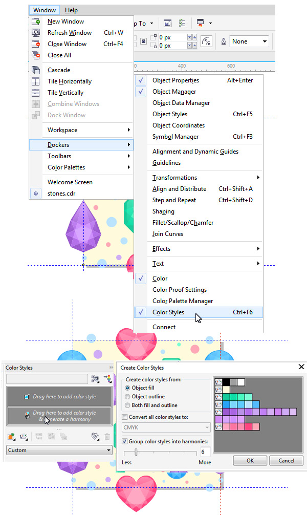Select stones.cdr document in Window menu
307x515 pixels.
point(81,194)
